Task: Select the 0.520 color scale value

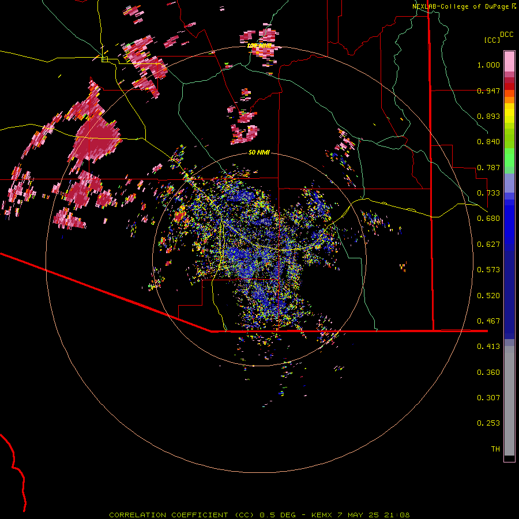Action: coord(488,296)
